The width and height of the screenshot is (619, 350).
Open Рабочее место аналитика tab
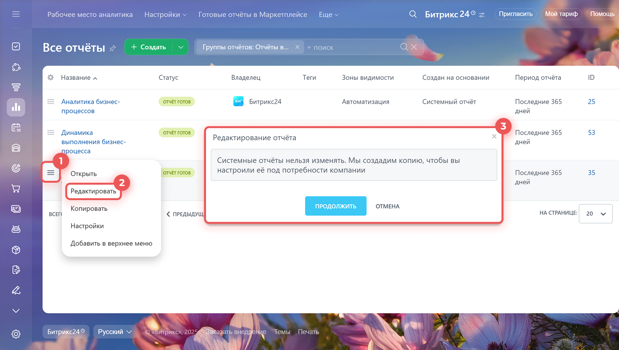click(90, 15)
